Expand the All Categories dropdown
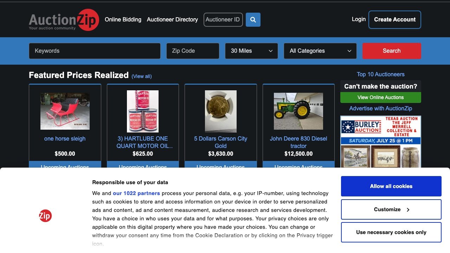Viewport: 450px width, 253px height. click(320, 51)
